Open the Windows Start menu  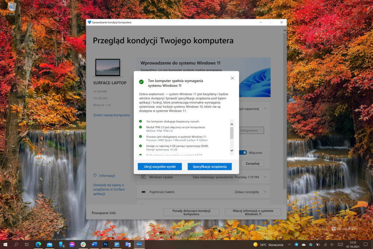(x=5, y=245)
